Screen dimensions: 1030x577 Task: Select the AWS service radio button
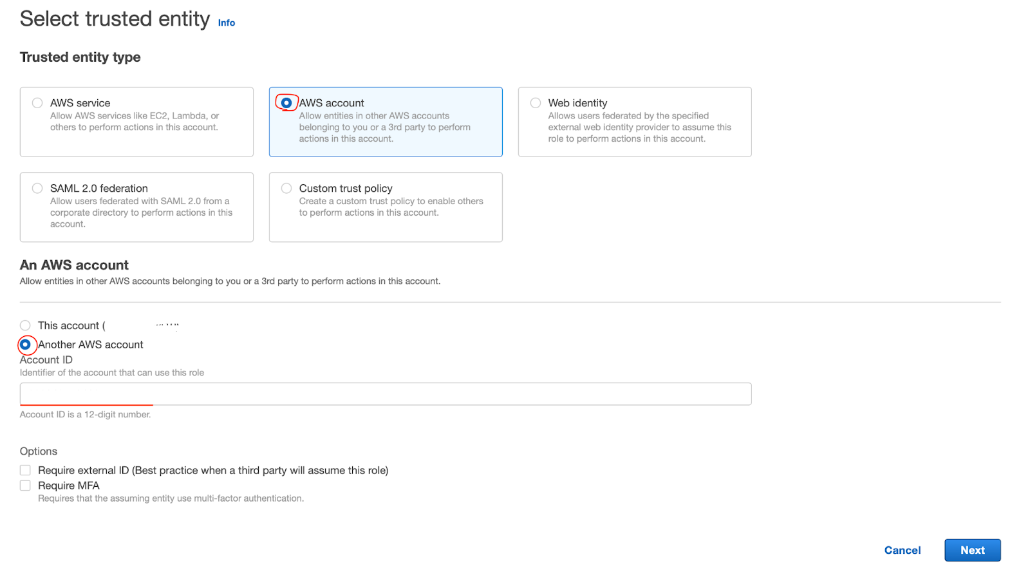tap(37, 103)
